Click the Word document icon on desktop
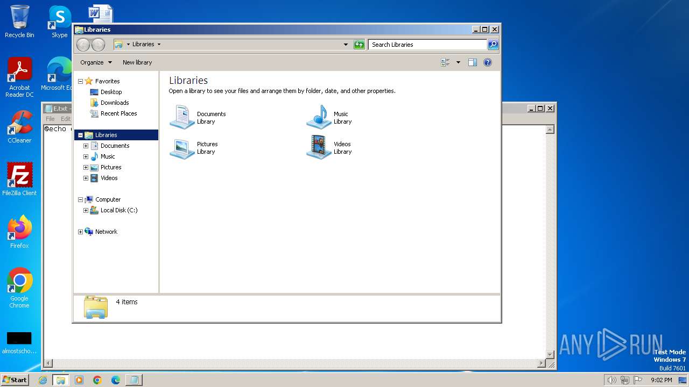 pyautogui.click(x=101, y=14)
